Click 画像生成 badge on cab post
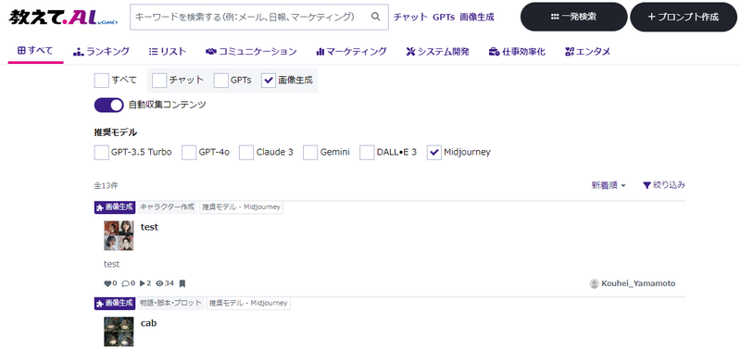Image resolution: width=741 pixels, height=350 pixels. (x=115, y=303)
